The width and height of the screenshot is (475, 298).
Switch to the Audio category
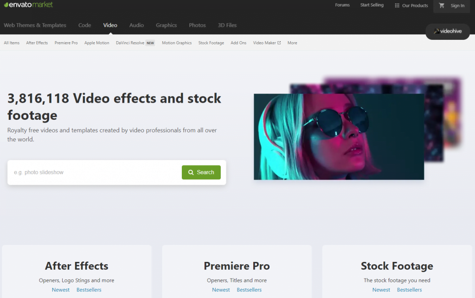coord(136,25)
